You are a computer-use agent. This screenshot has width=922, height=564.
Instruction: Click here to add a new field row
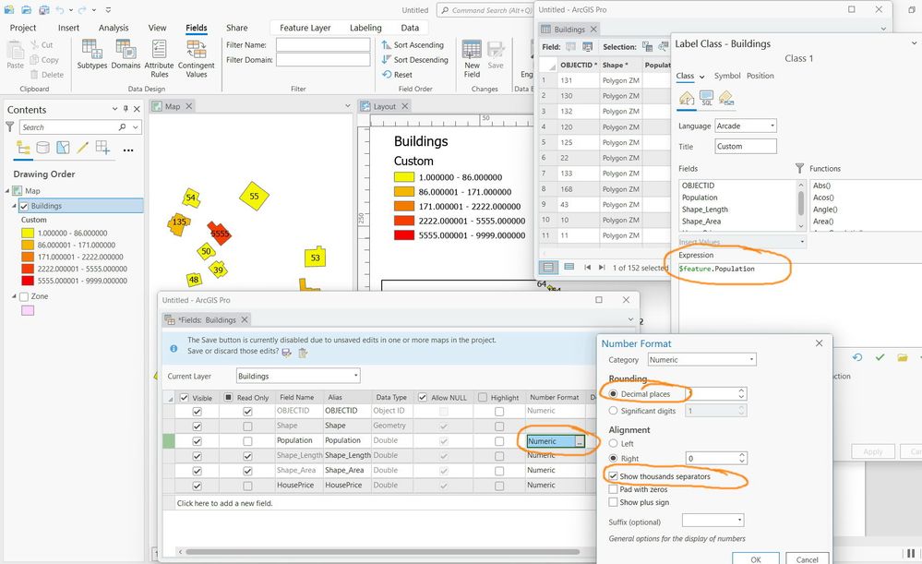pos(224,503)
